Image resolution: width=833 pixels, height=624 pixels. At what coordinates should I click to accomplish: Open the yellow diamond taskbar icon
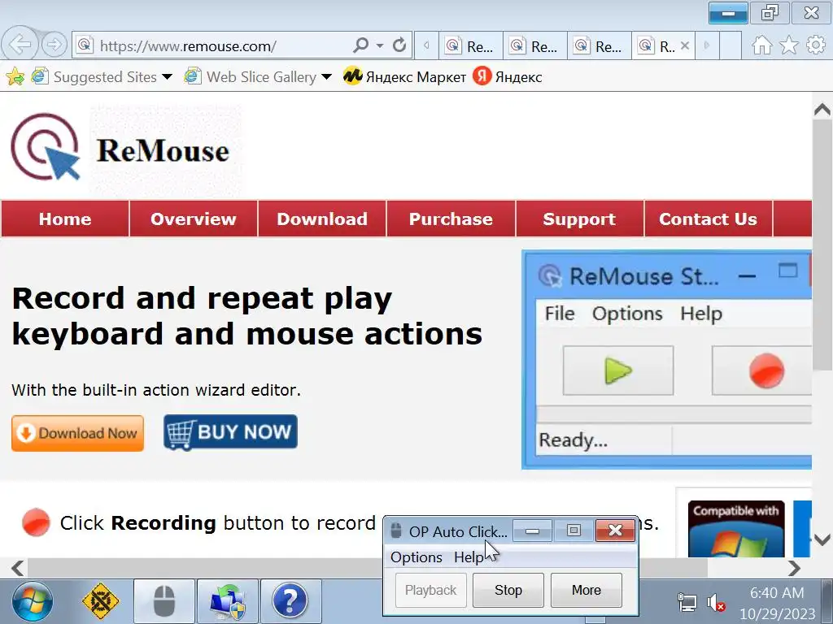pos(100,601)
